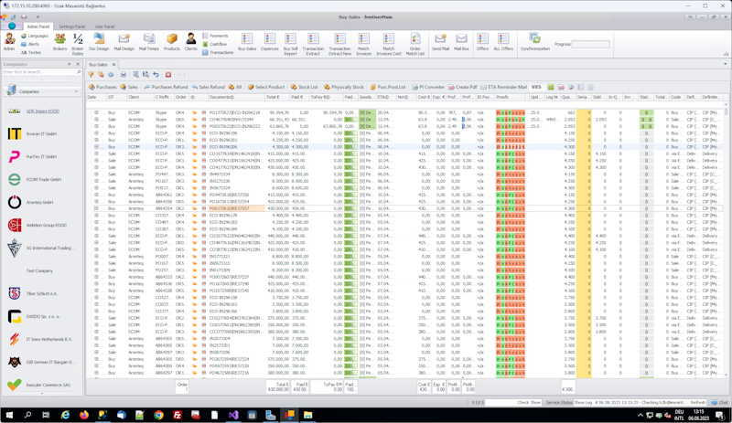Click the Stock List button

click(x=305, y=87)
